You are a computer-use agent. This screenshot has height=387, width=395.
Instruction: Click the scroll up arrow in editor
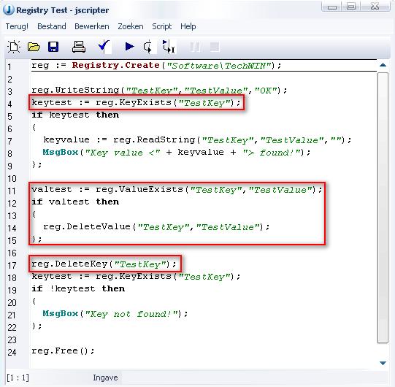pyautogui.click(x=383, y=65)
